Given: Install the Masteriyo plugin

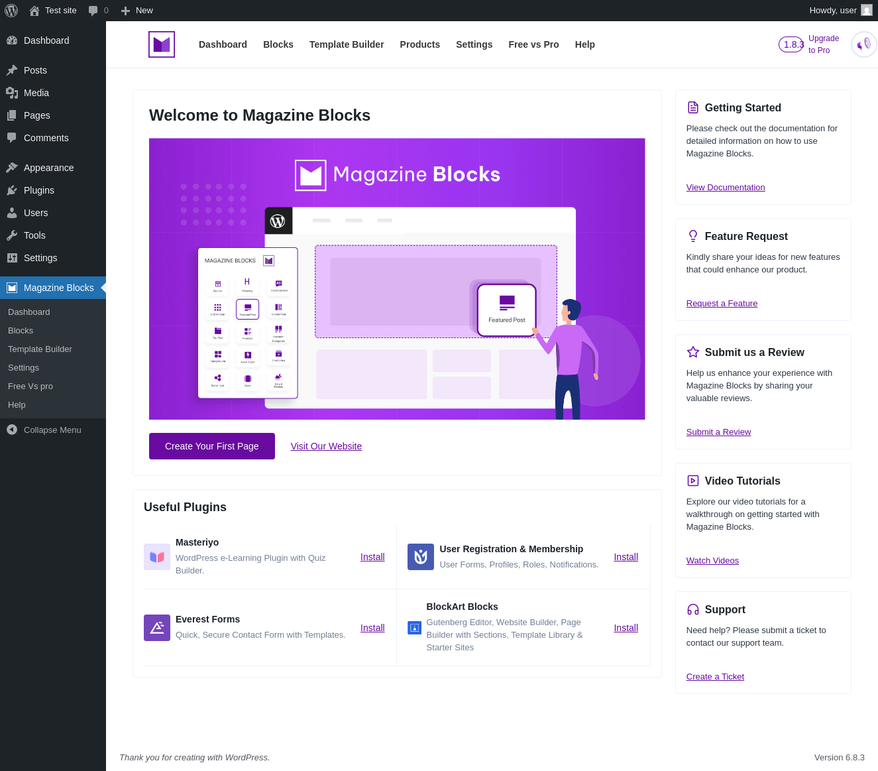Looking at the screenshot, I should (x=372, y=557).
